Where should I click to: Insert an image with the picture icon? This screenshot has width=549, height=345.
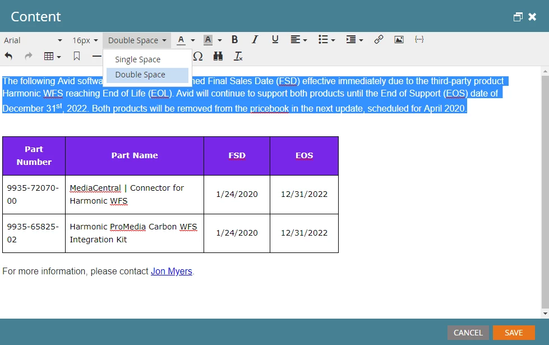pos(399,40)
